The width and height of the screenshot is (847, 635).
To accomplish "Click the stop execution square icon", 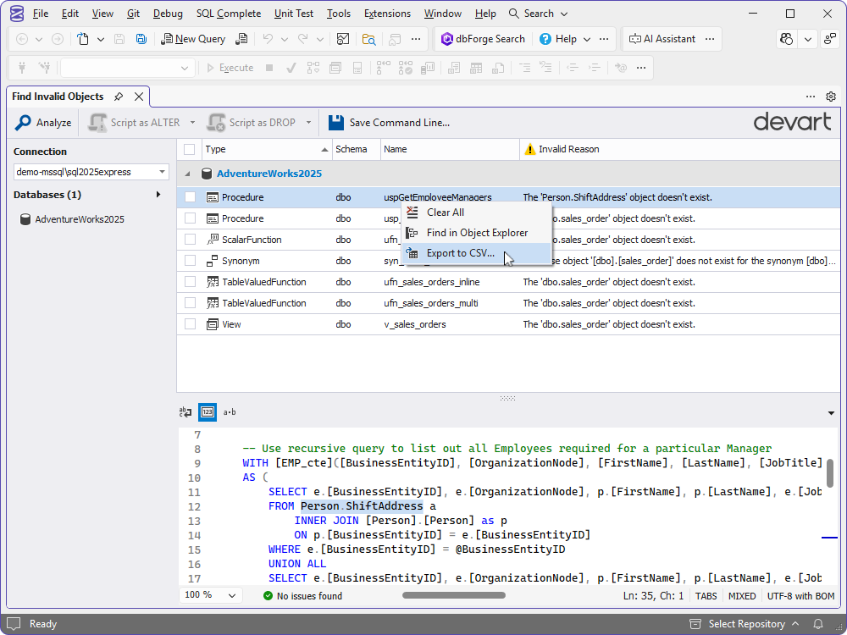I will point(269,68).
